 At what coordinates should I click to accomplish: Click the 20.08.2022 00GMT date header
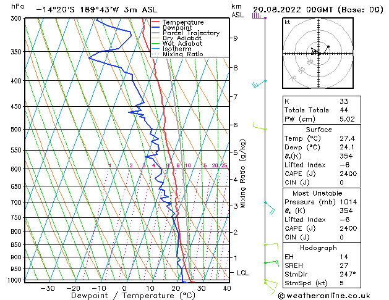tap(293, 10)
